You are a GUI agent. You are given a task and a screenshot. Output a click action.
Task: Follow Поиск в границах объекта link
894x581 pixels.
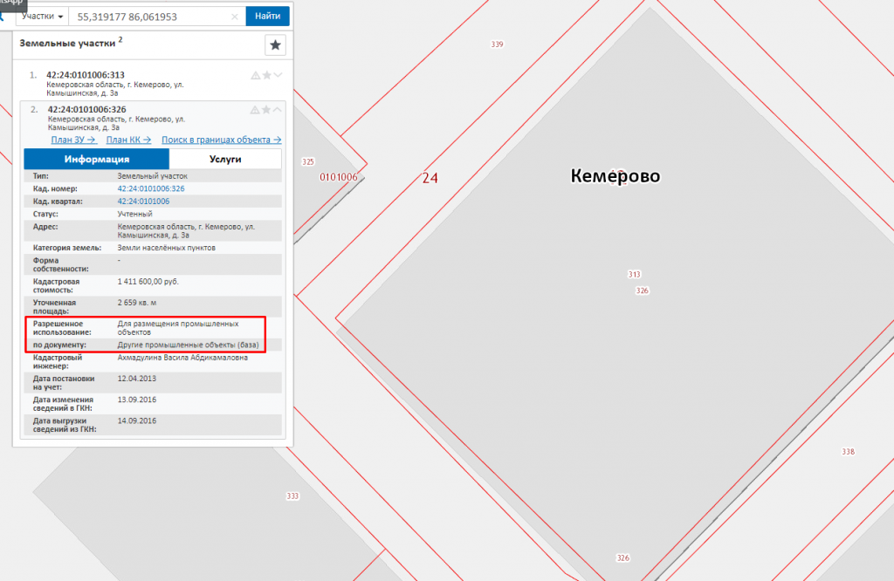(x=222, y=140)
